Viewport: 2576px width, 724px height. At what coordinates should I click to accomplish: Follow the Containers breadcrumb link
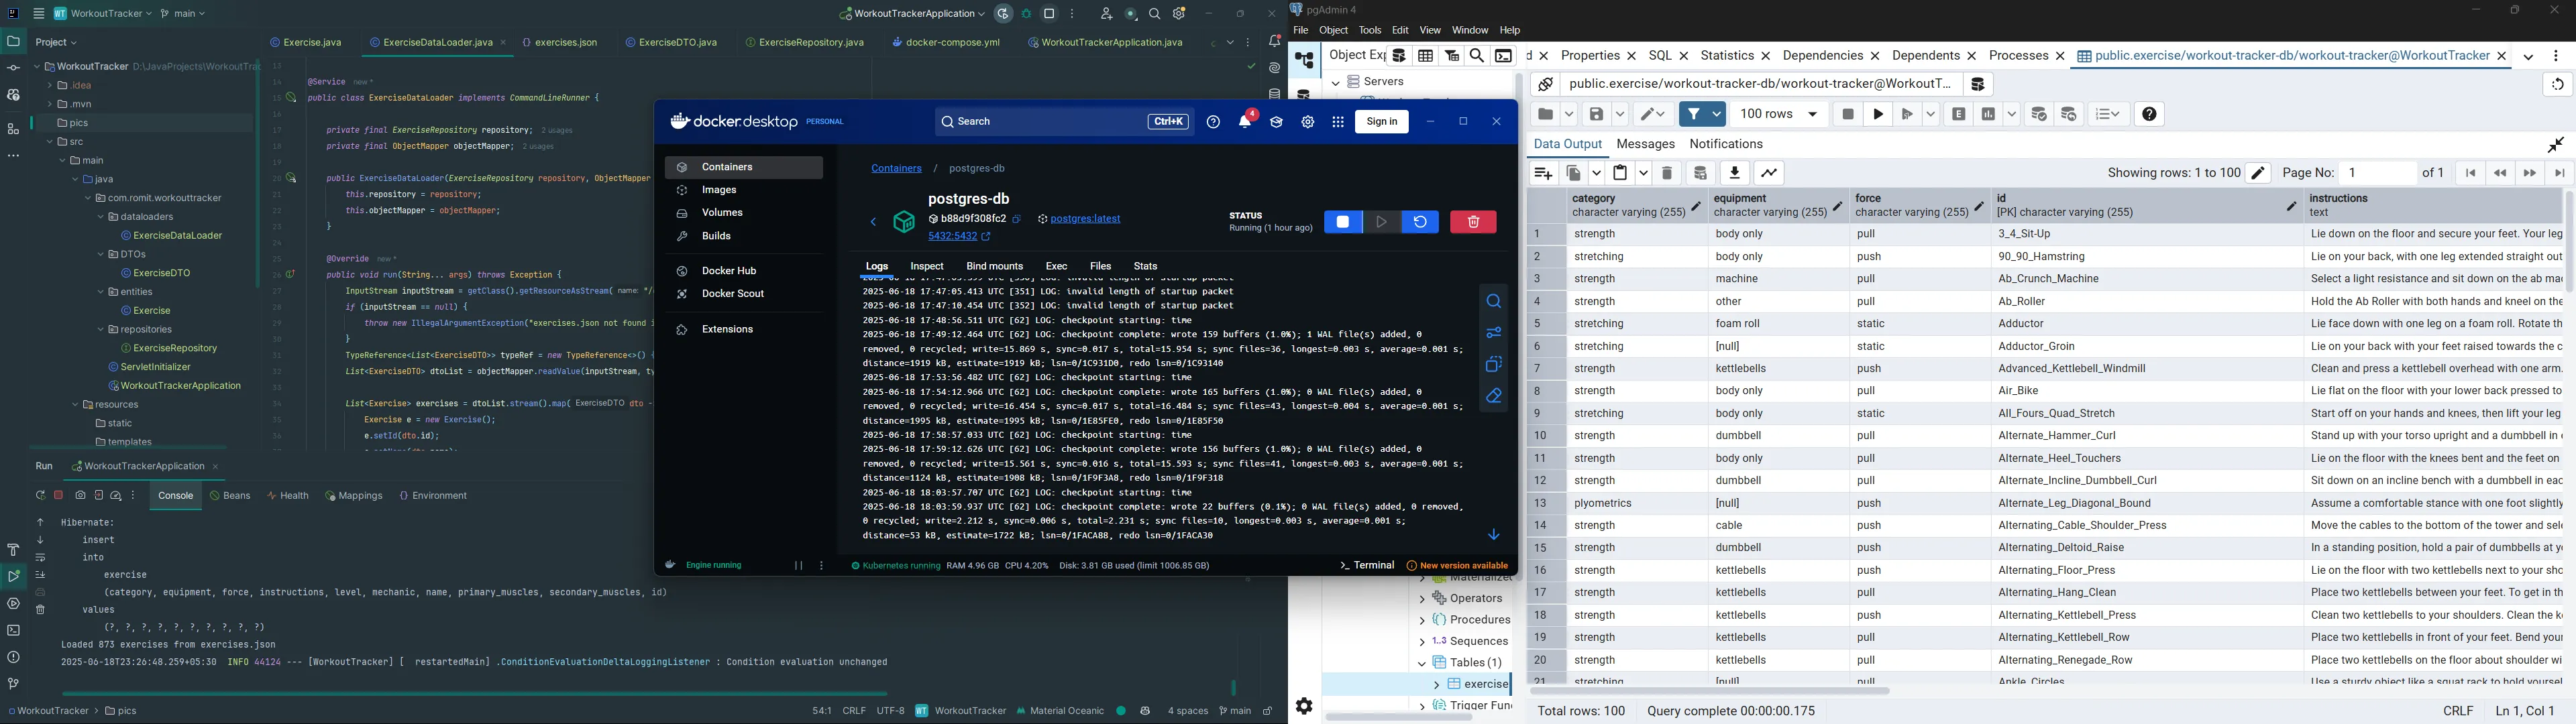point(896,169)
